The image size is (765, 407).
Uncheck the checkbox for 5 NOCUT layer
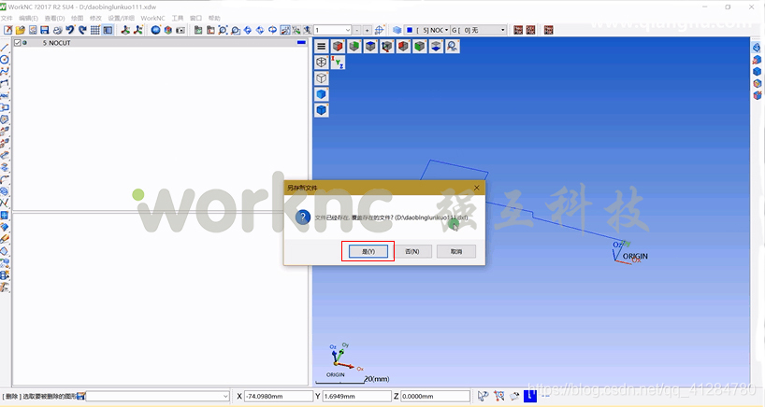pos(18,43)
